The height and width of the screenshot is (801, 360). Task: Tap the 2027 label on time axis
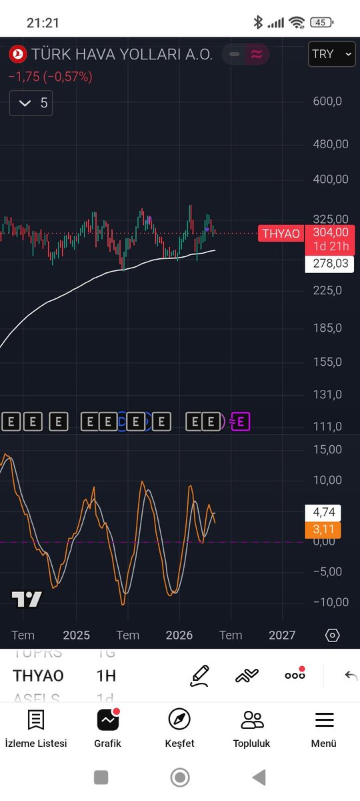282,635
